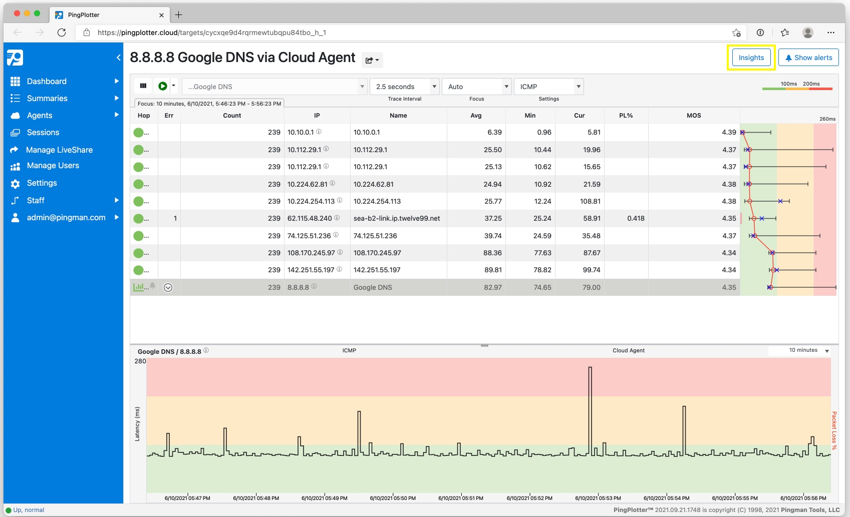850x517 pixels.
Task: Expand the Summaries submenu arrow
Action: pyautogui.click(x=116, y=98)
